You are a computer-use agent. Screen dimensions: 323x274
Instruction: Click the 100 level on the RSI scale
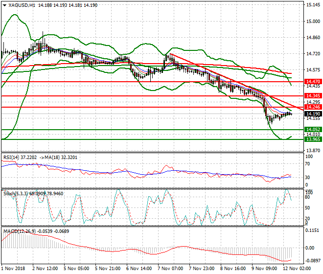(309, 156)
